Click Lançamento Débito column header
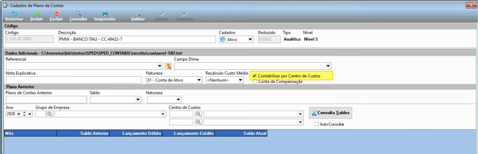Viewport: 478px width, 154px height. [136, 133]
